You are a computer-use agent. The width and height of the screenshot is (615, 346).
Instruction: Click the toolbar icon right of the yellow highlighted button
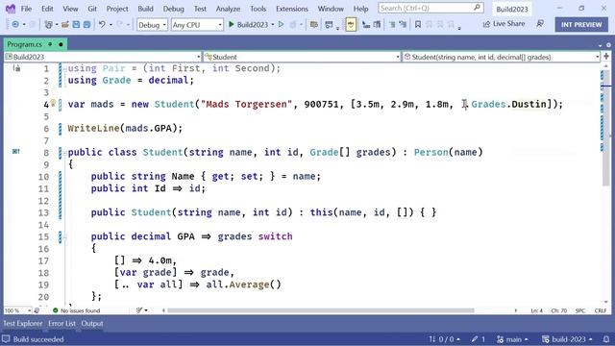click(366, 24)
